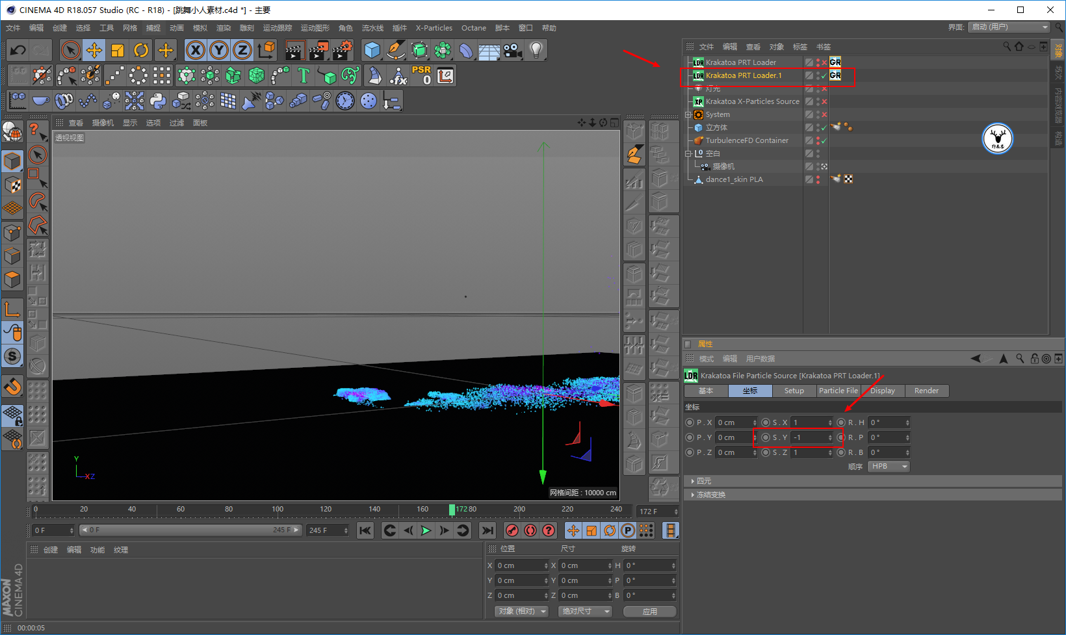Open the 绝对尺寸 dropdown
The width and height of the screenshot is (1066, 635).
tap(585, 612)
